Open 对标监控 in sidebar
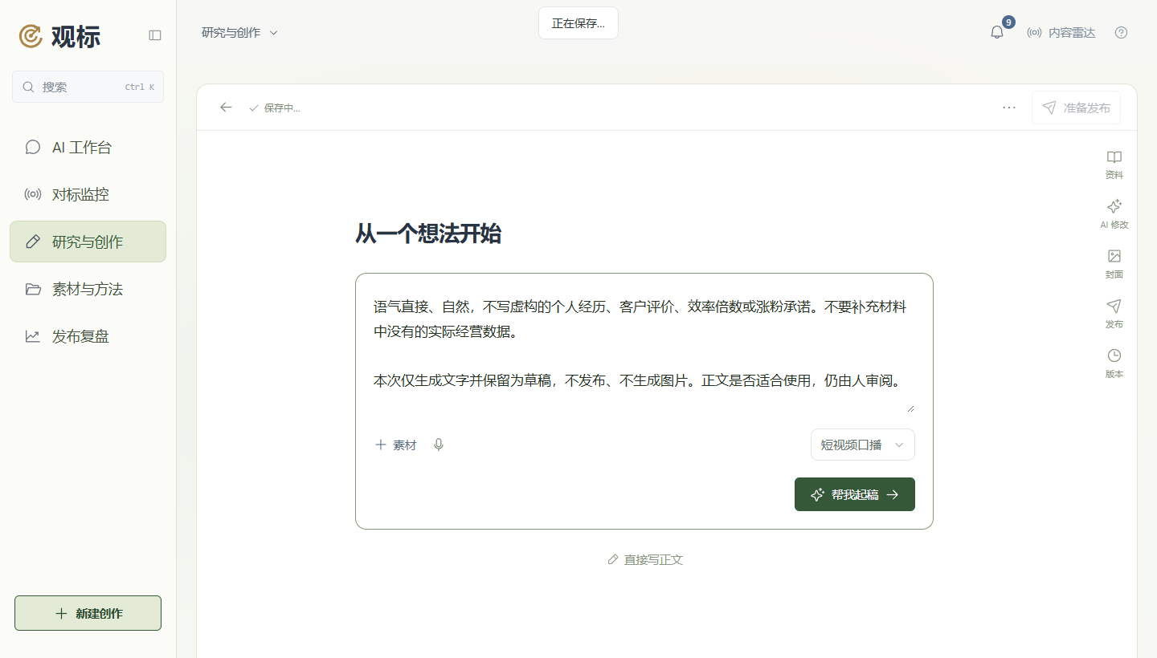 click(88, 194)
